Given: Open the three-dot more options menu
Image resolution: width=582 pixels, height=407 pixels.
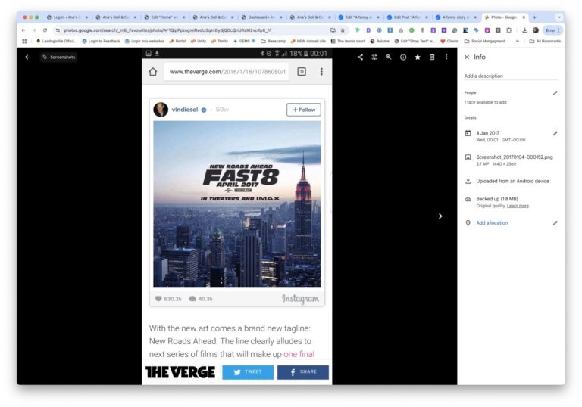Looking at the screenshot, I should pos(446,57).
